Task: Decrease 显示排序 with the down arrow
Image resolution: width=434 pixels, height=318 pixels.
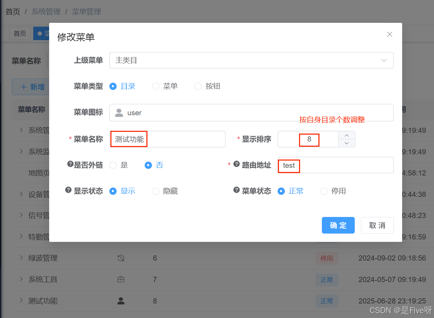Action: click(x=347, y=143)
